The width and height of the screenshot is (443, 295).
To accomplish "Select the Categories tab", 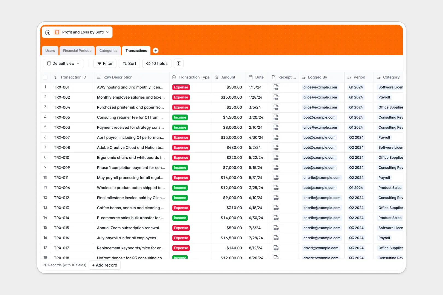I will 108,51.
